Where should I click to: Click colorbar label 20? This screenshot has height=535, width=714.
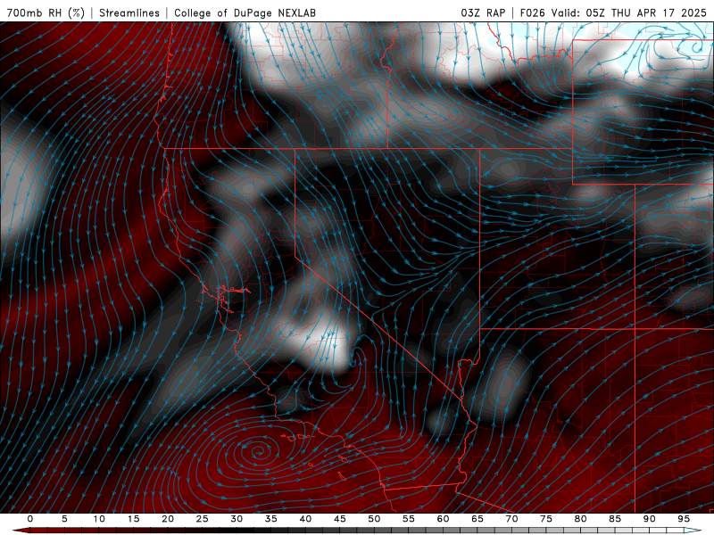(x=168, y=519)
